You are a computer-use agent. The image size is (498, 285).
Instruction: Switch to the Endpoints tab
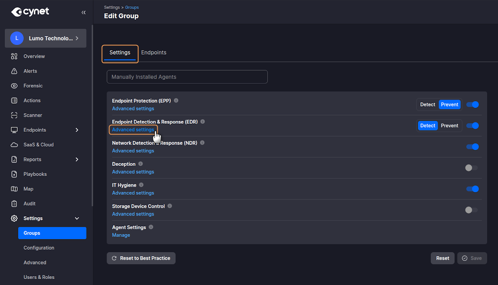click(x=154, y=53)
